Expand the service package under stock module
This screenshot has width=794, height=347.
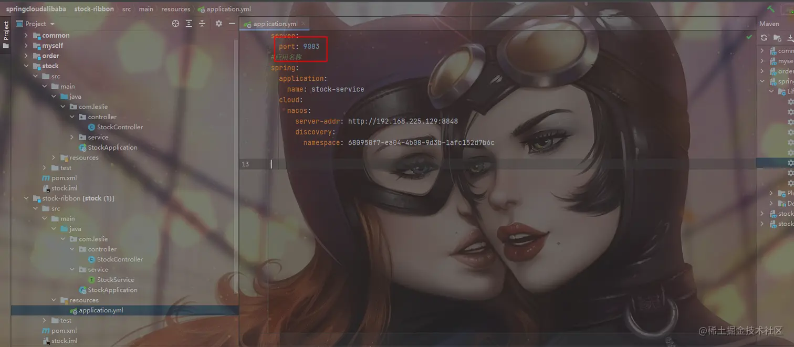click(x=72, y=137)
